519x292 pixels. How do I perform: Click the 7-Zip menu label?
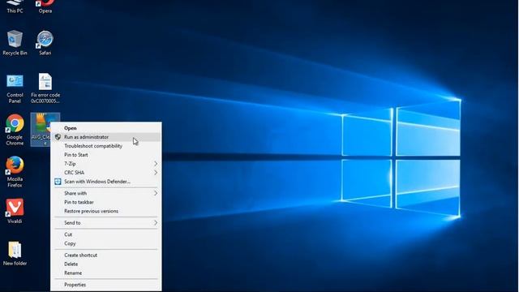[x=70, y=164]
